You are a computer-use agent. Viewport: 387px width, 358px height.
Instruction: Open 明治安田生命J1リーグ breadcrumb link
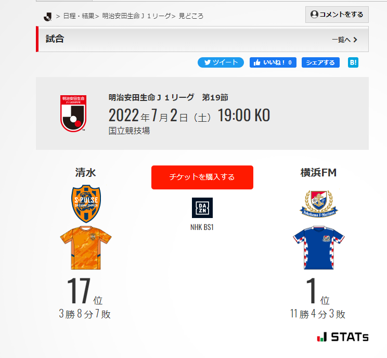point(136,16)
